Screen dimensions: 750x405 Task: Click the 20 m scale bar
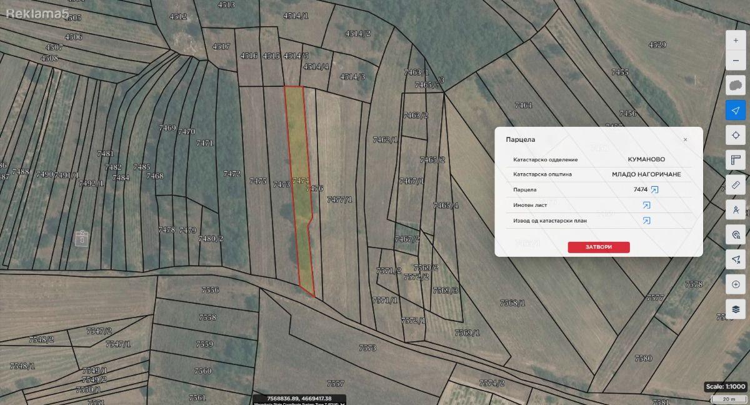point(728,399)
